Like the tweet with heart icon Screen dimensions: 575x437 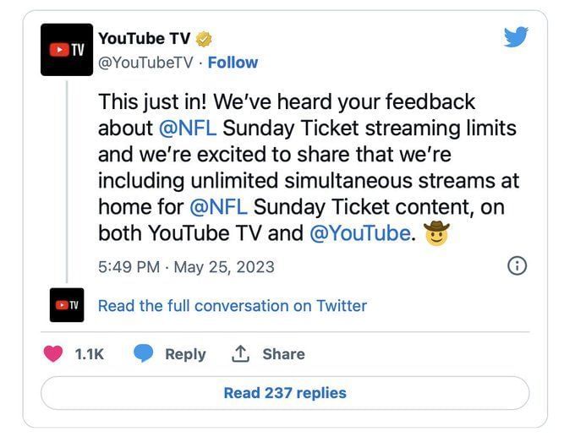coord(53,354)
